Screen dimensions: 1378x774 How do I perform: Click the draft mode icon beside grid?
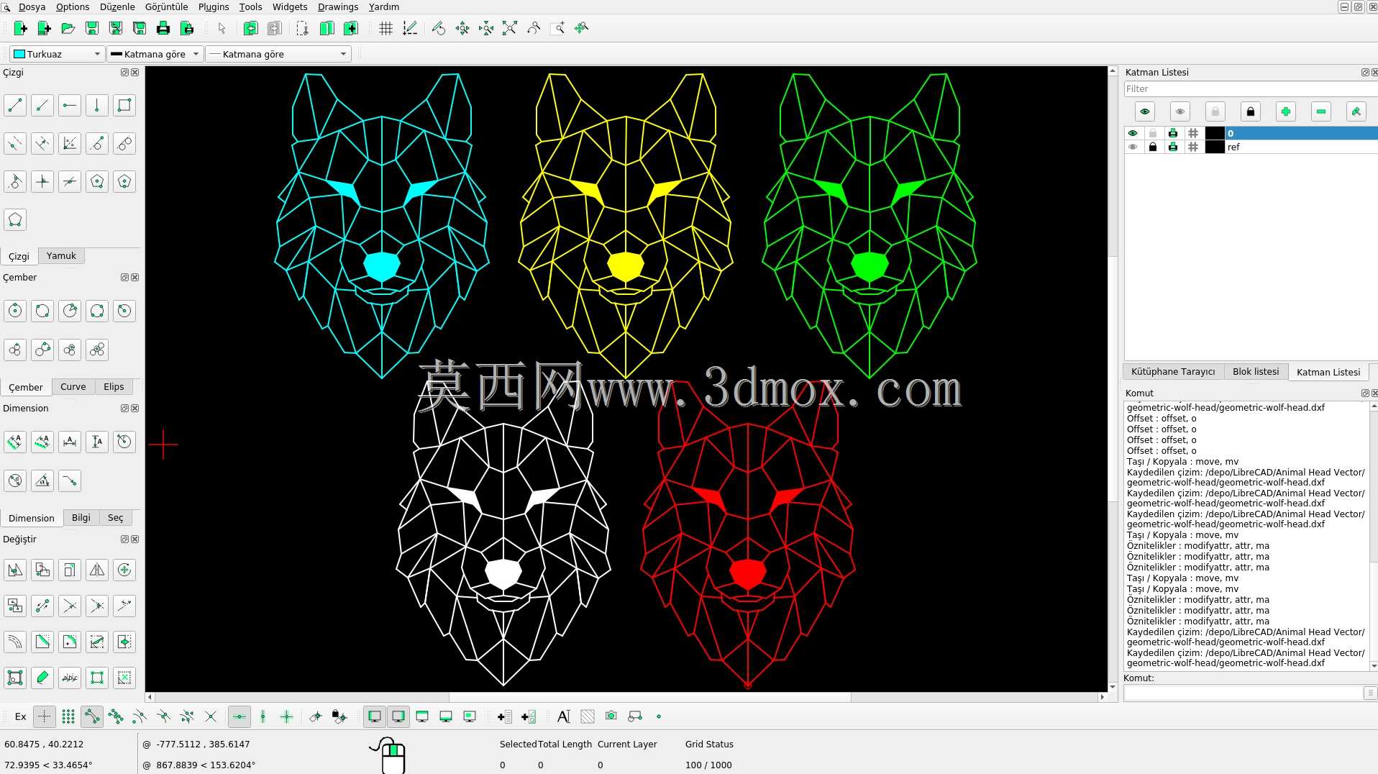(x=409, y=28)
